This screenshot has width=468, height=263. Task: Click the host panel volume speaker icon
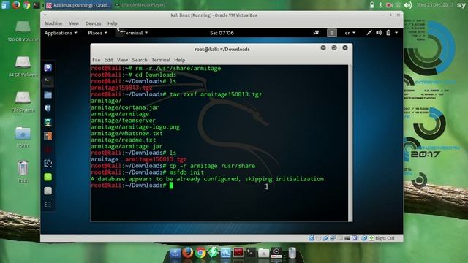pyautogui.click(x=408, y=5)
